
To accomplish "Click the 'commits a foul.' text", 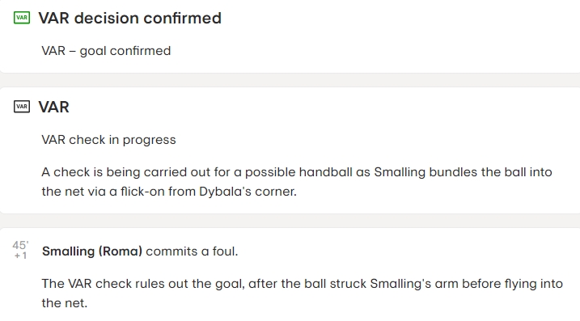I will point(192,251).
